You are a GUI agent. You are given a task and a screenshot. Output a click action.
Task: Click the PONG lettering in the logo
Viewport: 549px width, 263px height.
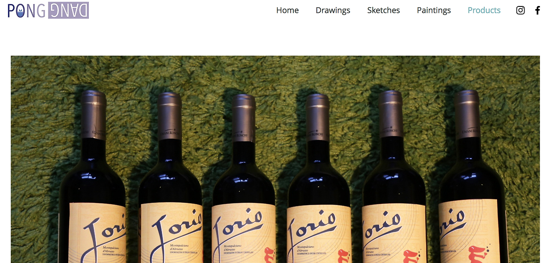coord(27,10)
